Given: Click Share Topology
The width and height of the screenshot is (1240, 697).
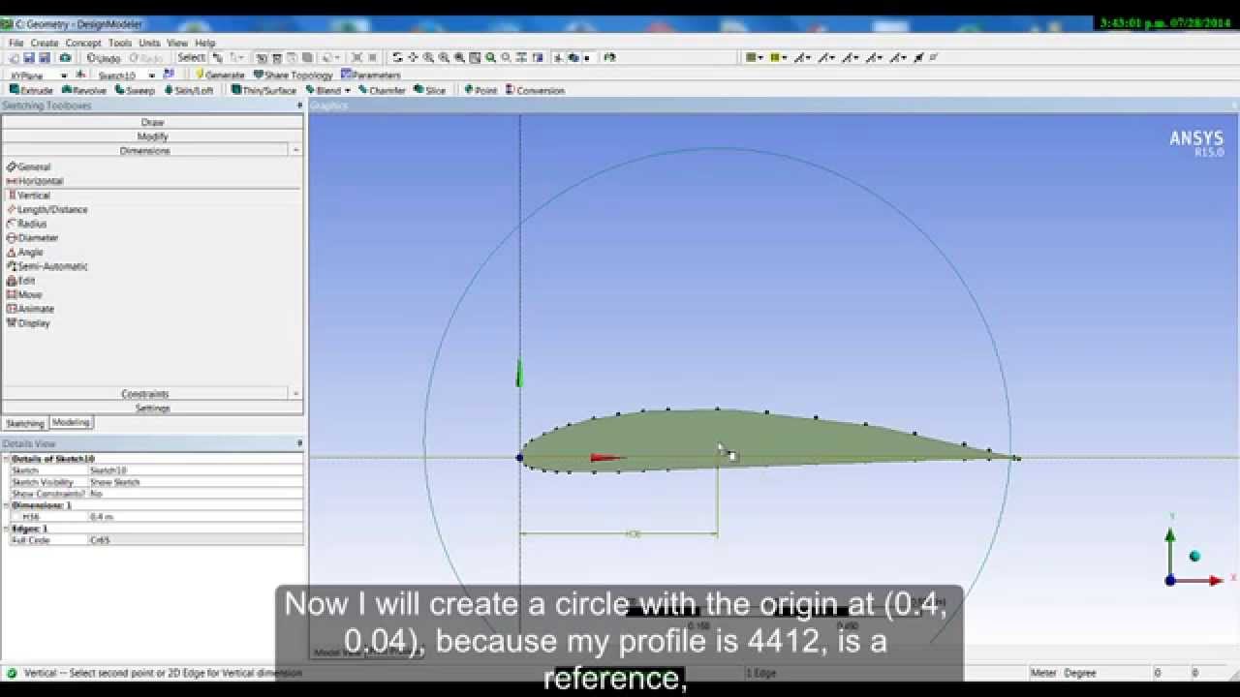Looking at the screenshot, I should click(294, 75).
